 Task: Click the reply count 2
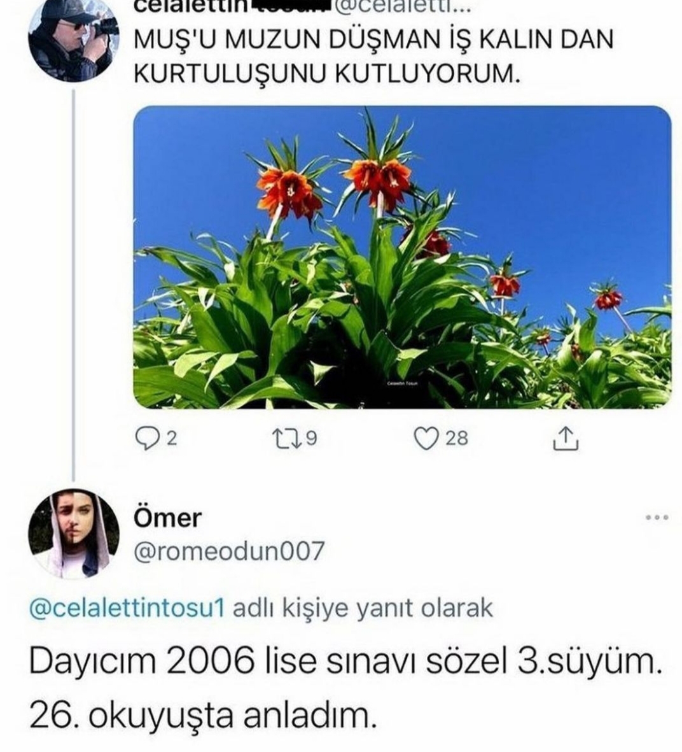pos(172,438)
